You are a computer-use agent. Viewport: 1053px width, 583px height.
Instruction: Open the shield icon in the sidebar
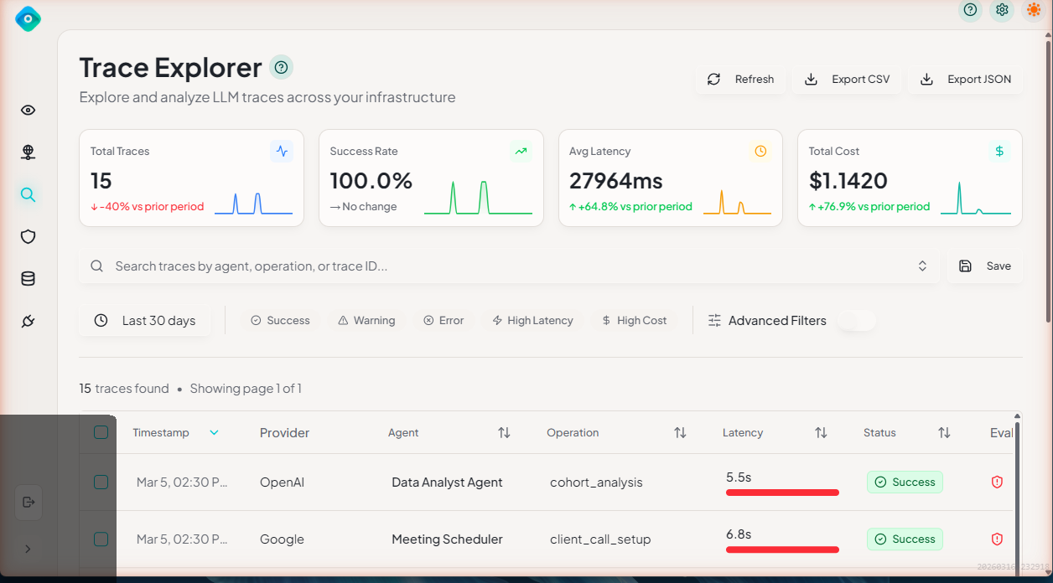(x=28, y=237)
